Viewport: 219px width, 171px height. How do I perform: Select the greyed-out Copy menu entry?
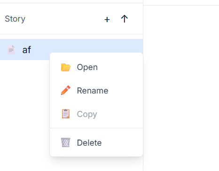(x=96, y=114)
